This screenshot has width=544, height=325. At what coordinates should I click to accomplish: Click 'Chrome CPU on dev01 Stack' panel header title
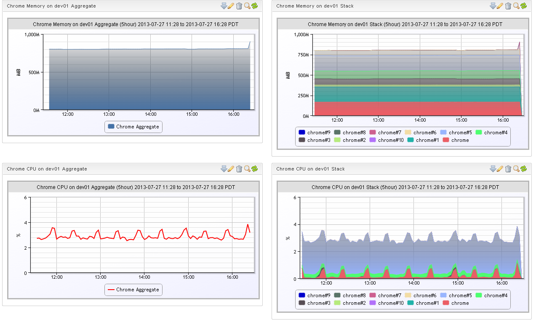coord(310,169)
